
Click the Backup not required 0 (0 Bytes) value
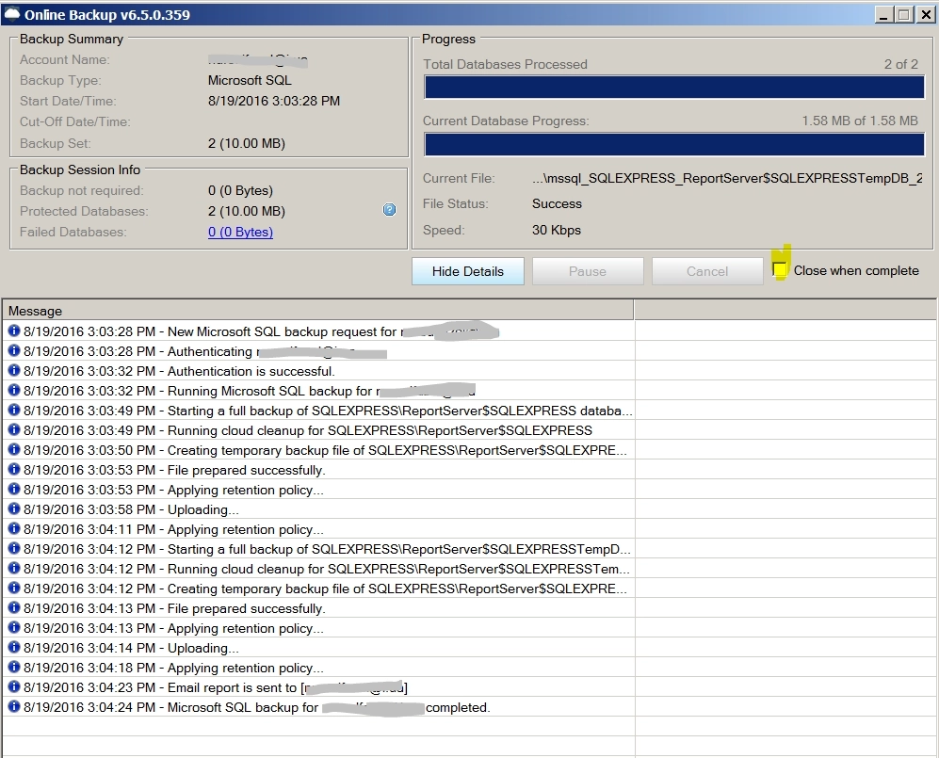[x=240, y=190]
